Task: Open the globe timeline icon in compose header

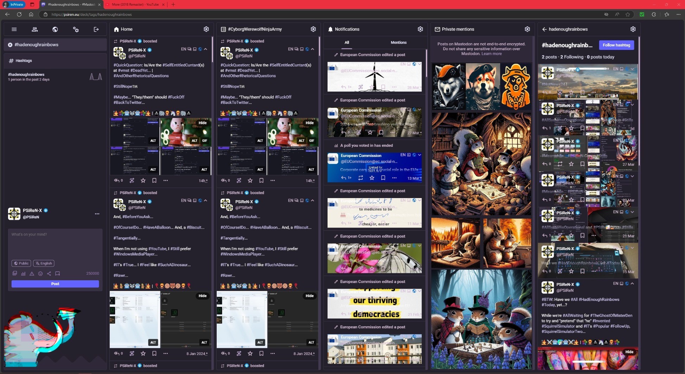Action: 55,29
